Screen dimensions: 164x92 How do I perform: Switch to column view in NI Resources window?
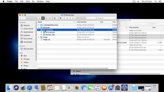(46, 18)
